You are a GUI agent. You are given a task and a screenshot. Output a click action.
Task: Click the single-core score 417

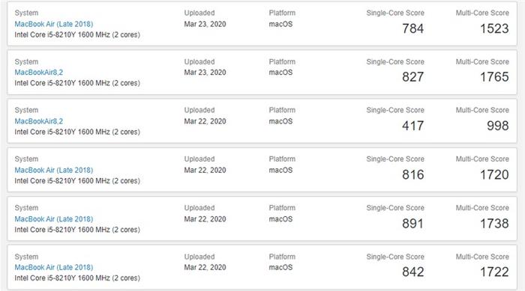pos(412,126)
